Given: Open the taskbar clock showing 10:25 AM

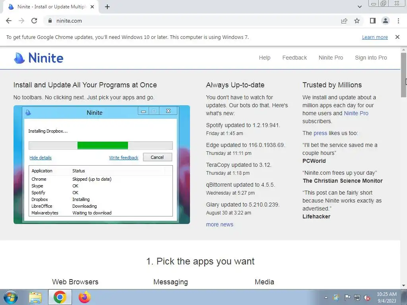Looking at the screenshot, I should pos(387,297).
